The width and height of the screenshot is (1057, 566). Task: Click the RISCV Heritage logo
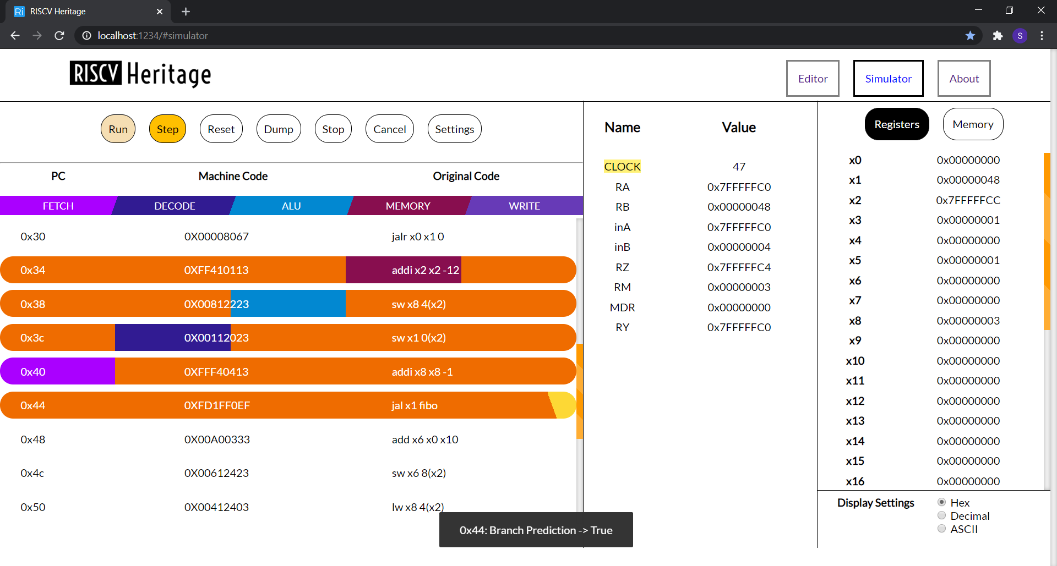pyautogui.click(x=140, y=74)
